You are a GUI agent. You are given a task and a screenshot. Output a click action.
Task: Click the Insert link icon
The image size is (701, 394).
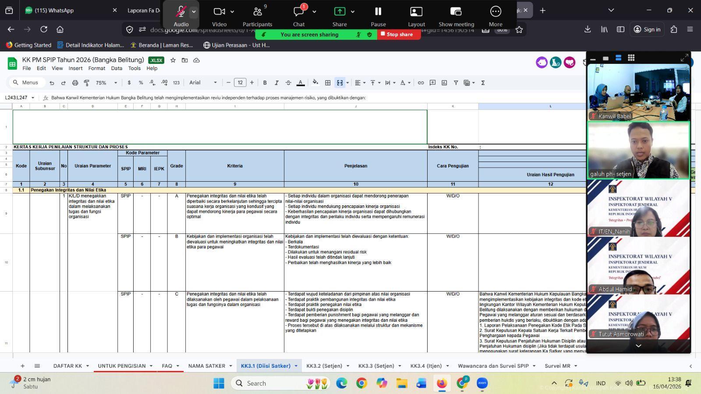coord(421,83)
